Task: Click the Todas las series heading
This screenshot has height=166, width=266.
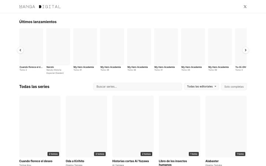Action: [34, 87]
